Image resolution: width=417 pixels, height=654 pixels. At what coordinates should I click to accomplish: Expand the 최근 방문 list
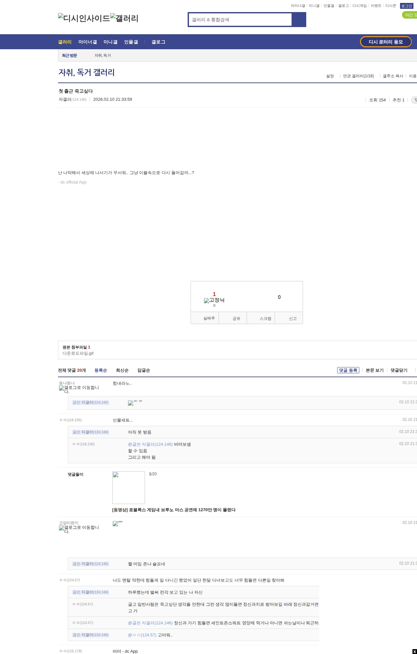pyautogui.click(x=69, y=56)
